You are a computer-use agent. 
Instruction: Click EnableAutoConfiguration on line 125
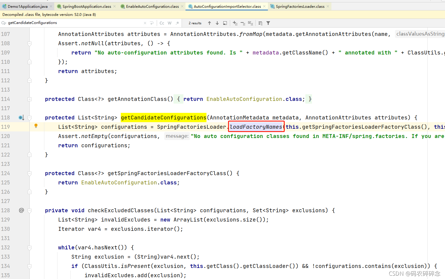pos(119,183)
